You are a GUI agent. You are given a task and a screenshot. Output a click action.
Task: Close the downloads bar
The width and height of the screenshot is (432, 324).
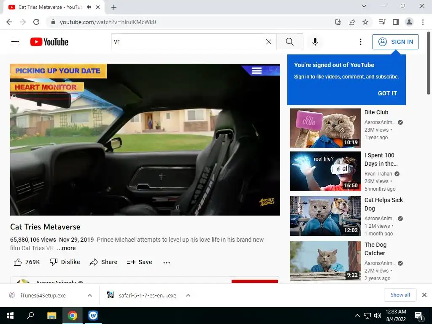tap(424, 295)
